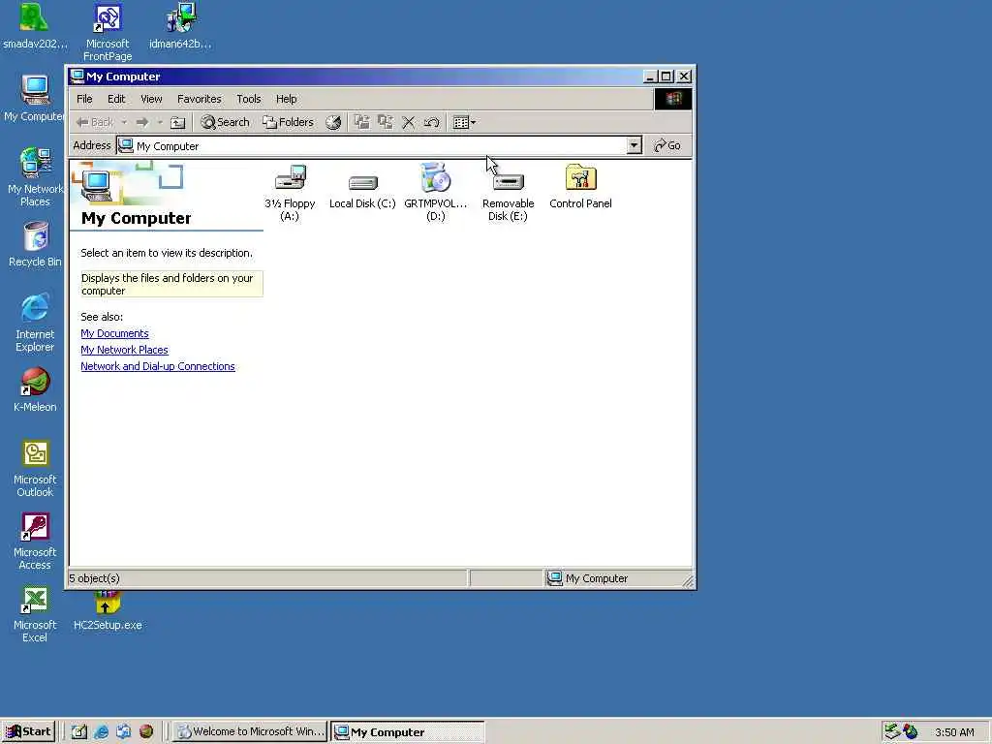The width and height of the screenshot is (992, 744).
Task: Click the Delete (X) toolbar icon
Action: click(x=409, y=122)
